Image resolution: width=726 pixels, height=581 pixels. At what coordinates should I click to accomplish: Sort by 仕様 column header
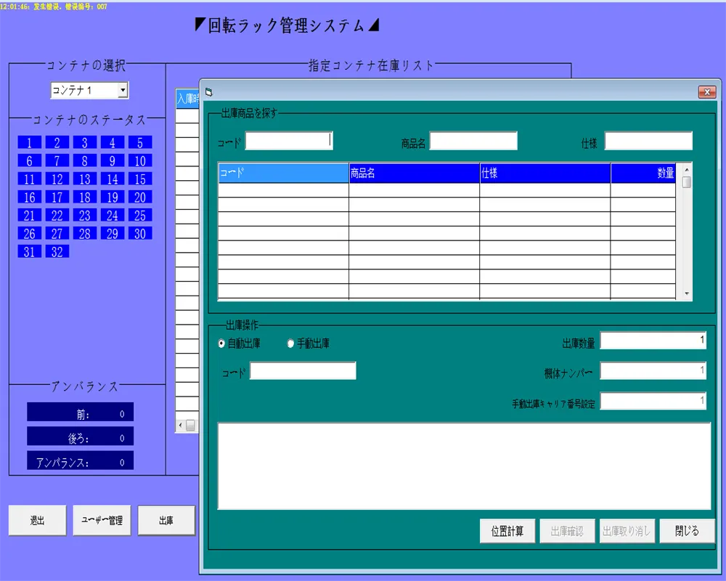544,174
